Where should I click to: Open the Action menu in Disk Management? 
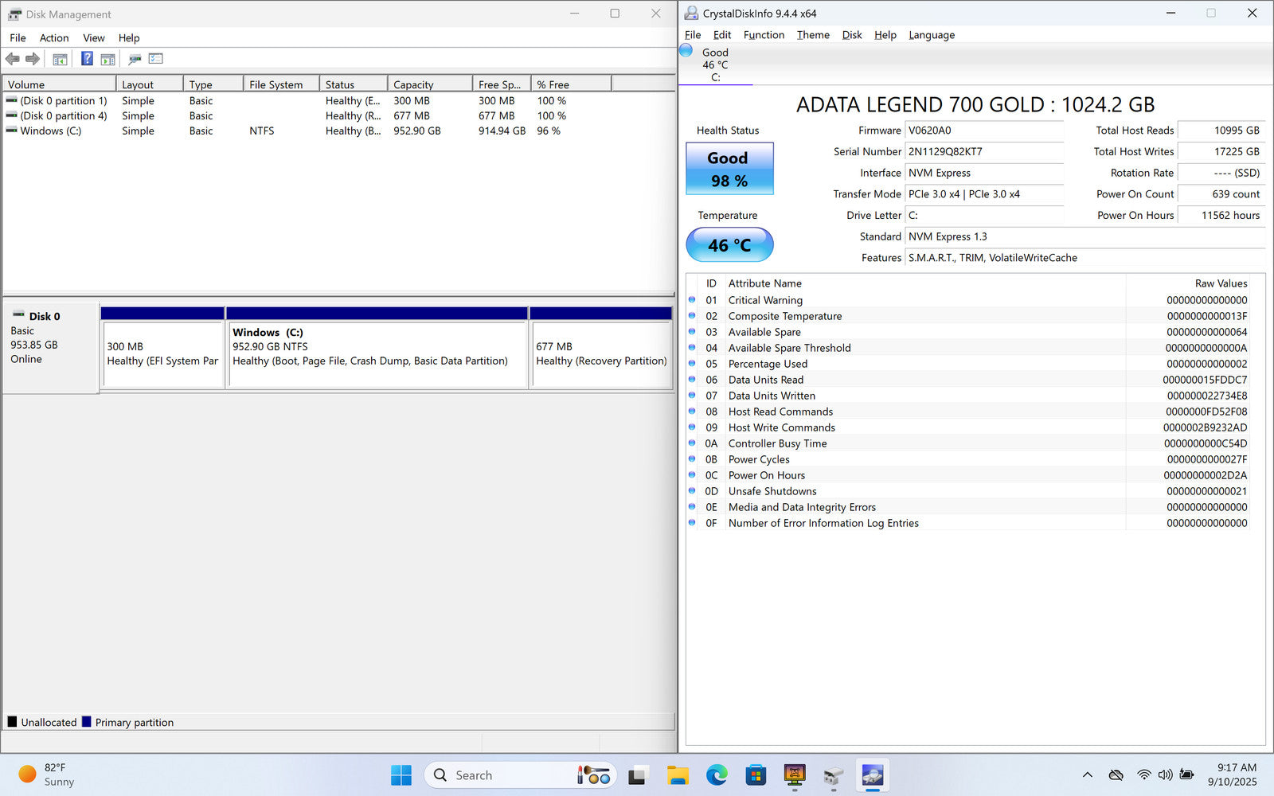click(x=54, y=38)
